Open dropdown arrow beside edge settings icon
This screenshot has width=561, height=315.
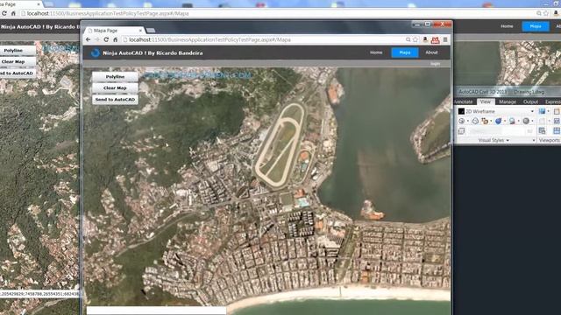(x=491, y=121)
